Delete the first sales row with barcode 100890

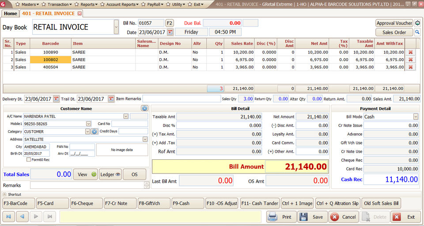[x=411, y=52]
